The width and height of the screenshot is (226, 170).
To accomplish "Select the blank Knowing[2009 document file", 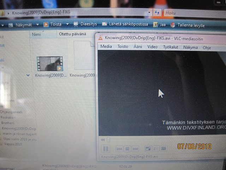I will pyautogui.click(x=84, y=55).
